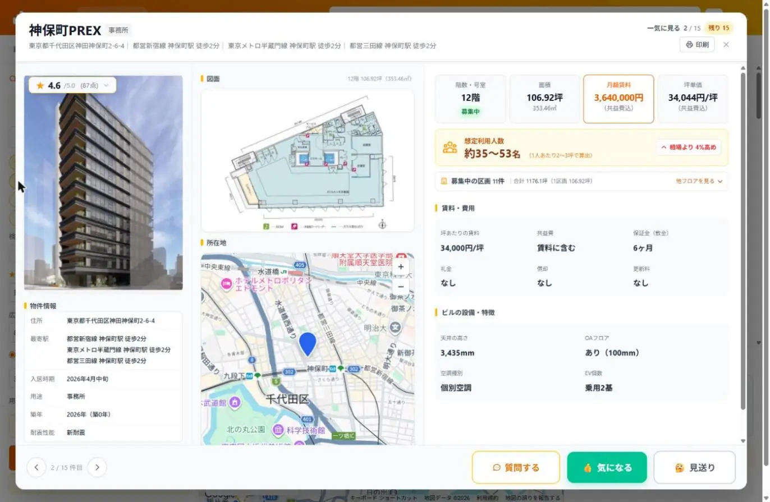Click the 見送り button

click(694, 467)
